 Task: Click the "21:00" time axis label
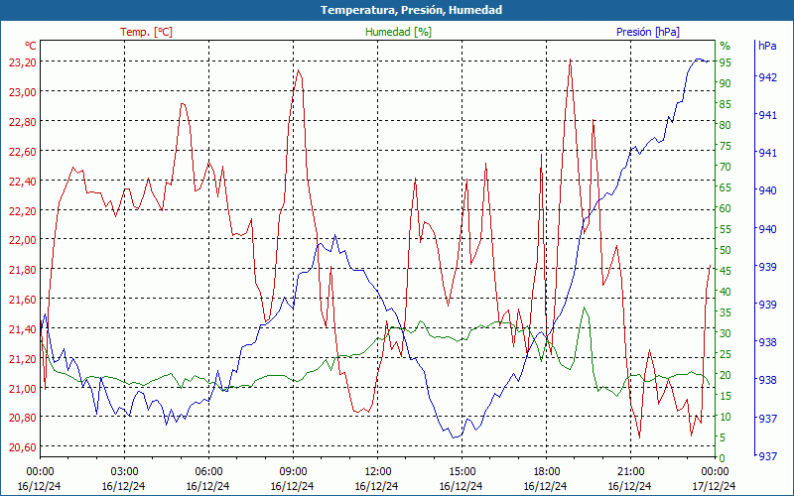click(x=630, y=472)
